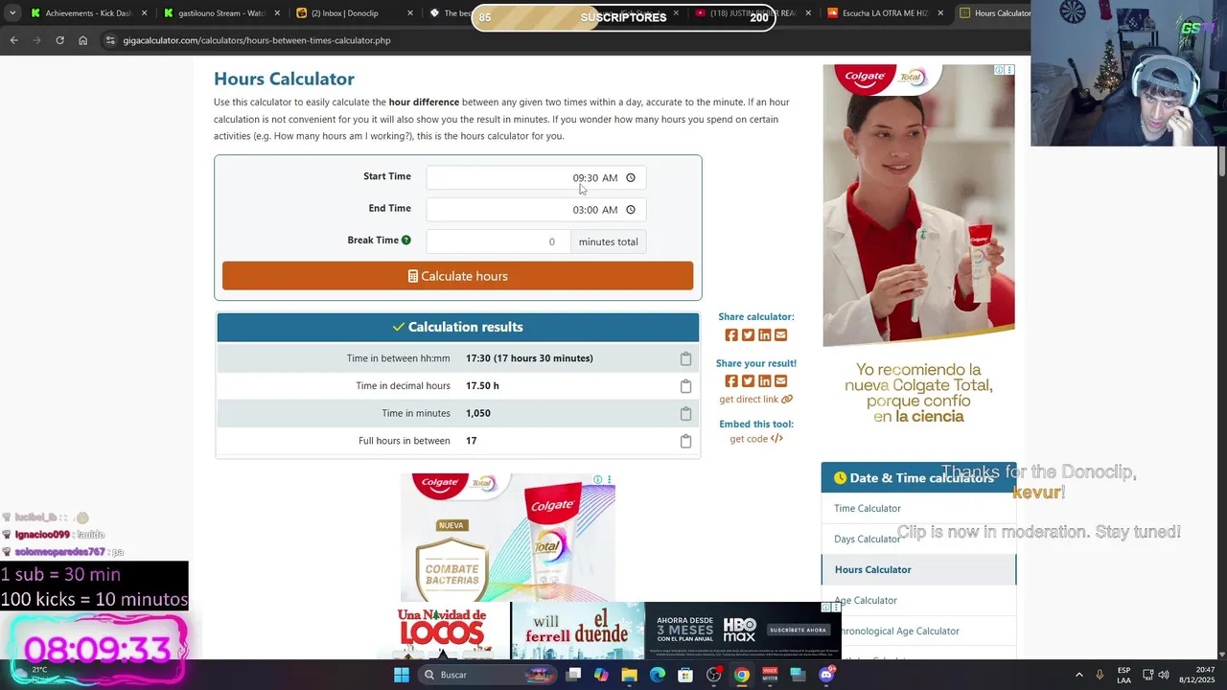Click the Start Time input field
The height and width of the screenshot is (690, 1227).
pyautogui.click(x=536, y=177)
